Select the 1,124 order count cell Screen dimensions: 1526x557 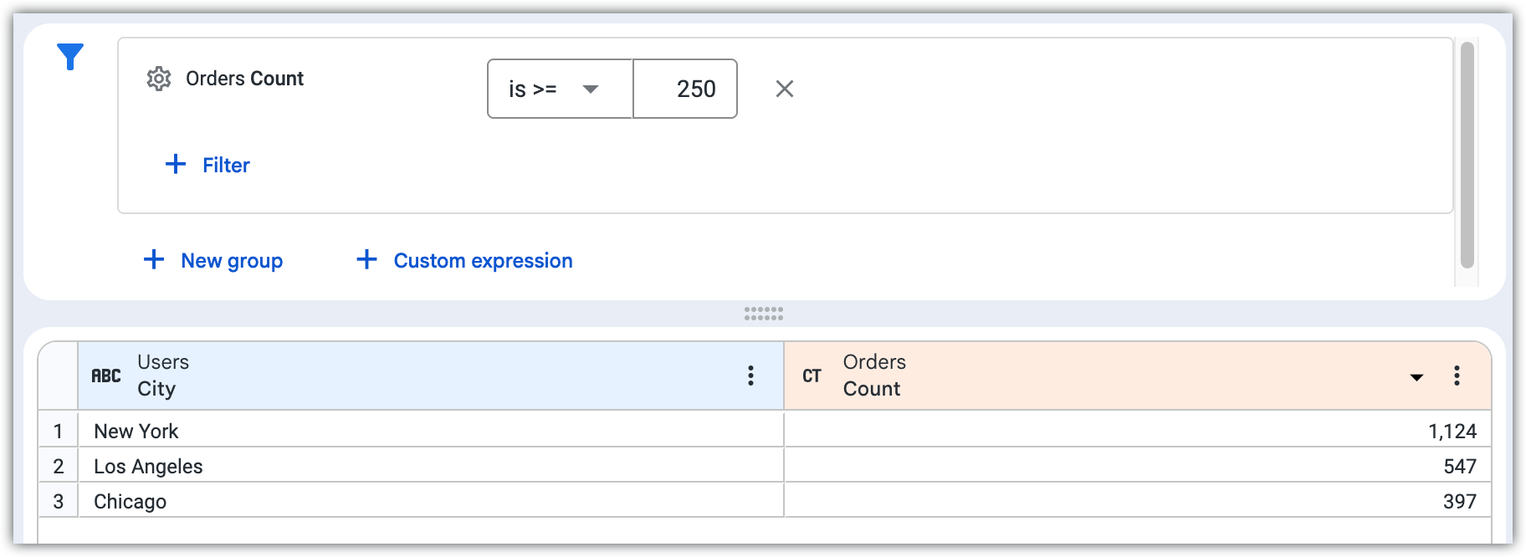1452,432
